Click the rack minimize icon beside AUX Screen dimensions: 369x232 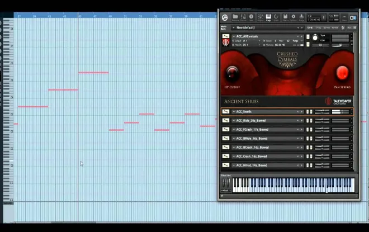point(354,28)
